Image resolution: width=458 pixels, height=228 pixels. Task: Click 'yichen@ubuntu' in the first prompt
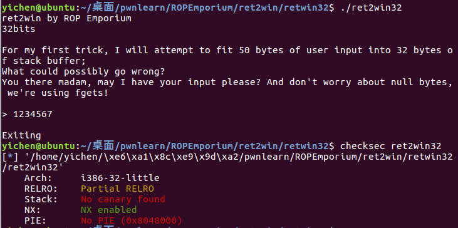click(x=38, y=8)
